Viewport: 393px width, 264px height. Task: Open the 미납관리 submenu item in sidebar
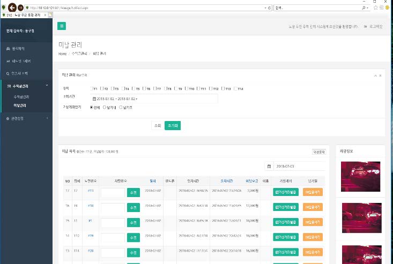click(x=21, y=105)
